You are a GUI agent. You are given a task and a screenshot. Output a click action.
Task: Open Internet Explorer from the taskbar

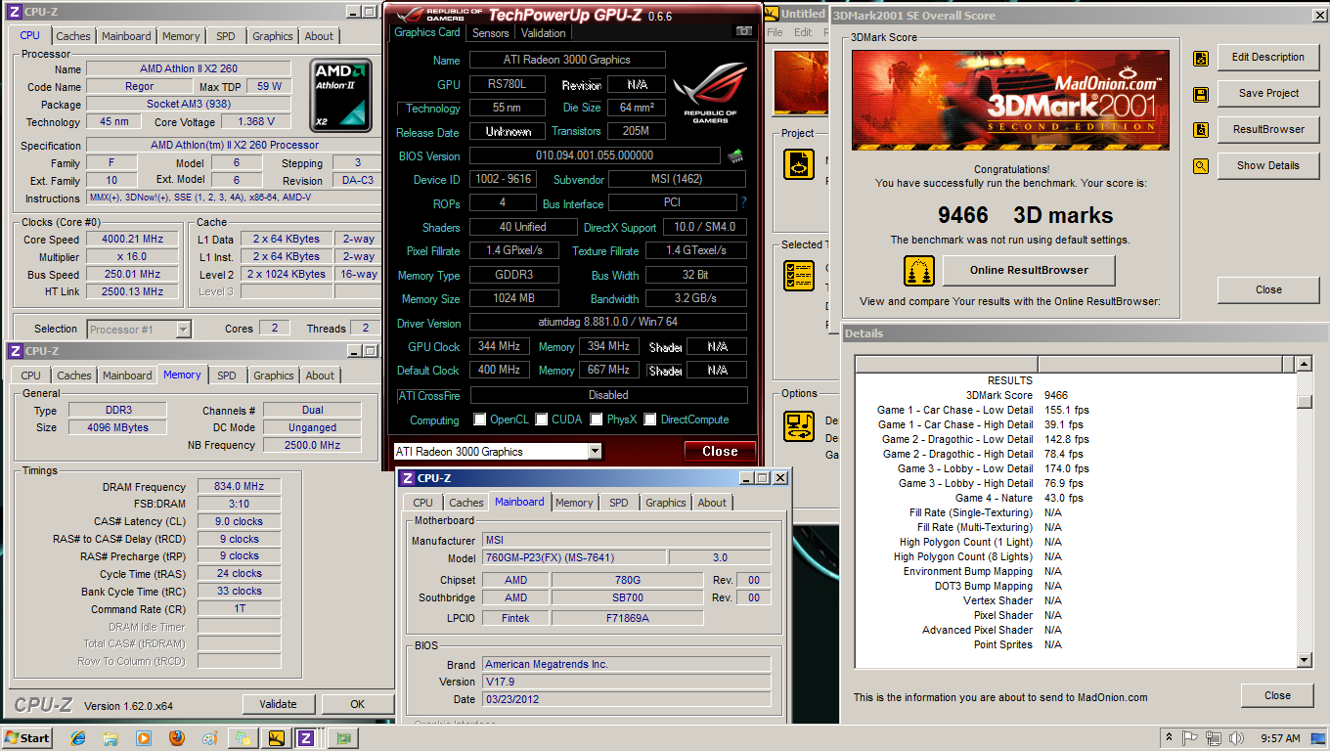pos(79,738)
